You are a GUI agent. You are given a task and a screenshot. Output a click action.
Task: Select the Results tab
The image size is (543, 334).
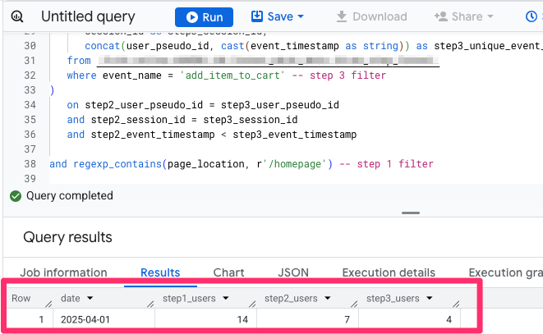[160, 272]
